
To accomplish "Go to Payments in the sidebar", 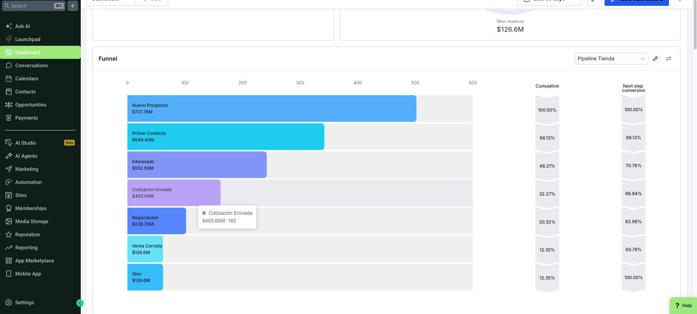I will tap(40, 118).
